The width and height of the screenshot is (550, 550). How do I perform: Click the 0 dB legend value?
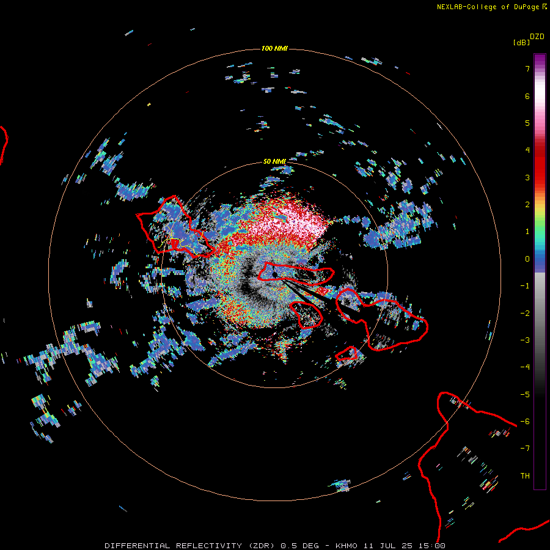coord(527,259)
